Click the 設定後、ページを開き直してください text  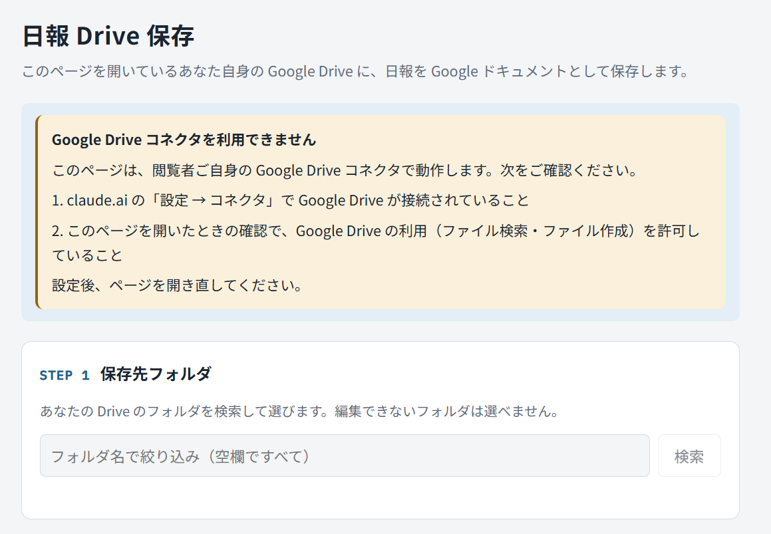[177, 285]
